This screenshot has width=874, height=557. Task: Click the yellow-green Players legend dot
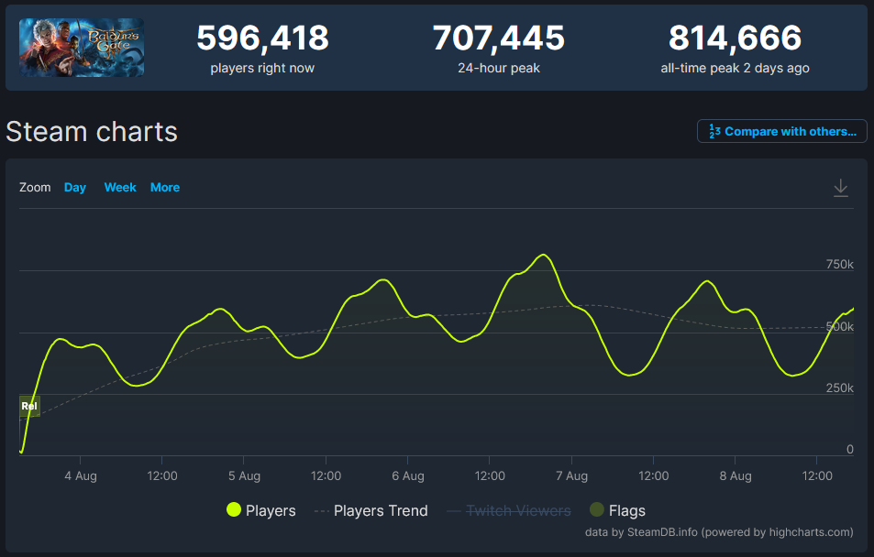pyautogui.click(x=234, y=509)
